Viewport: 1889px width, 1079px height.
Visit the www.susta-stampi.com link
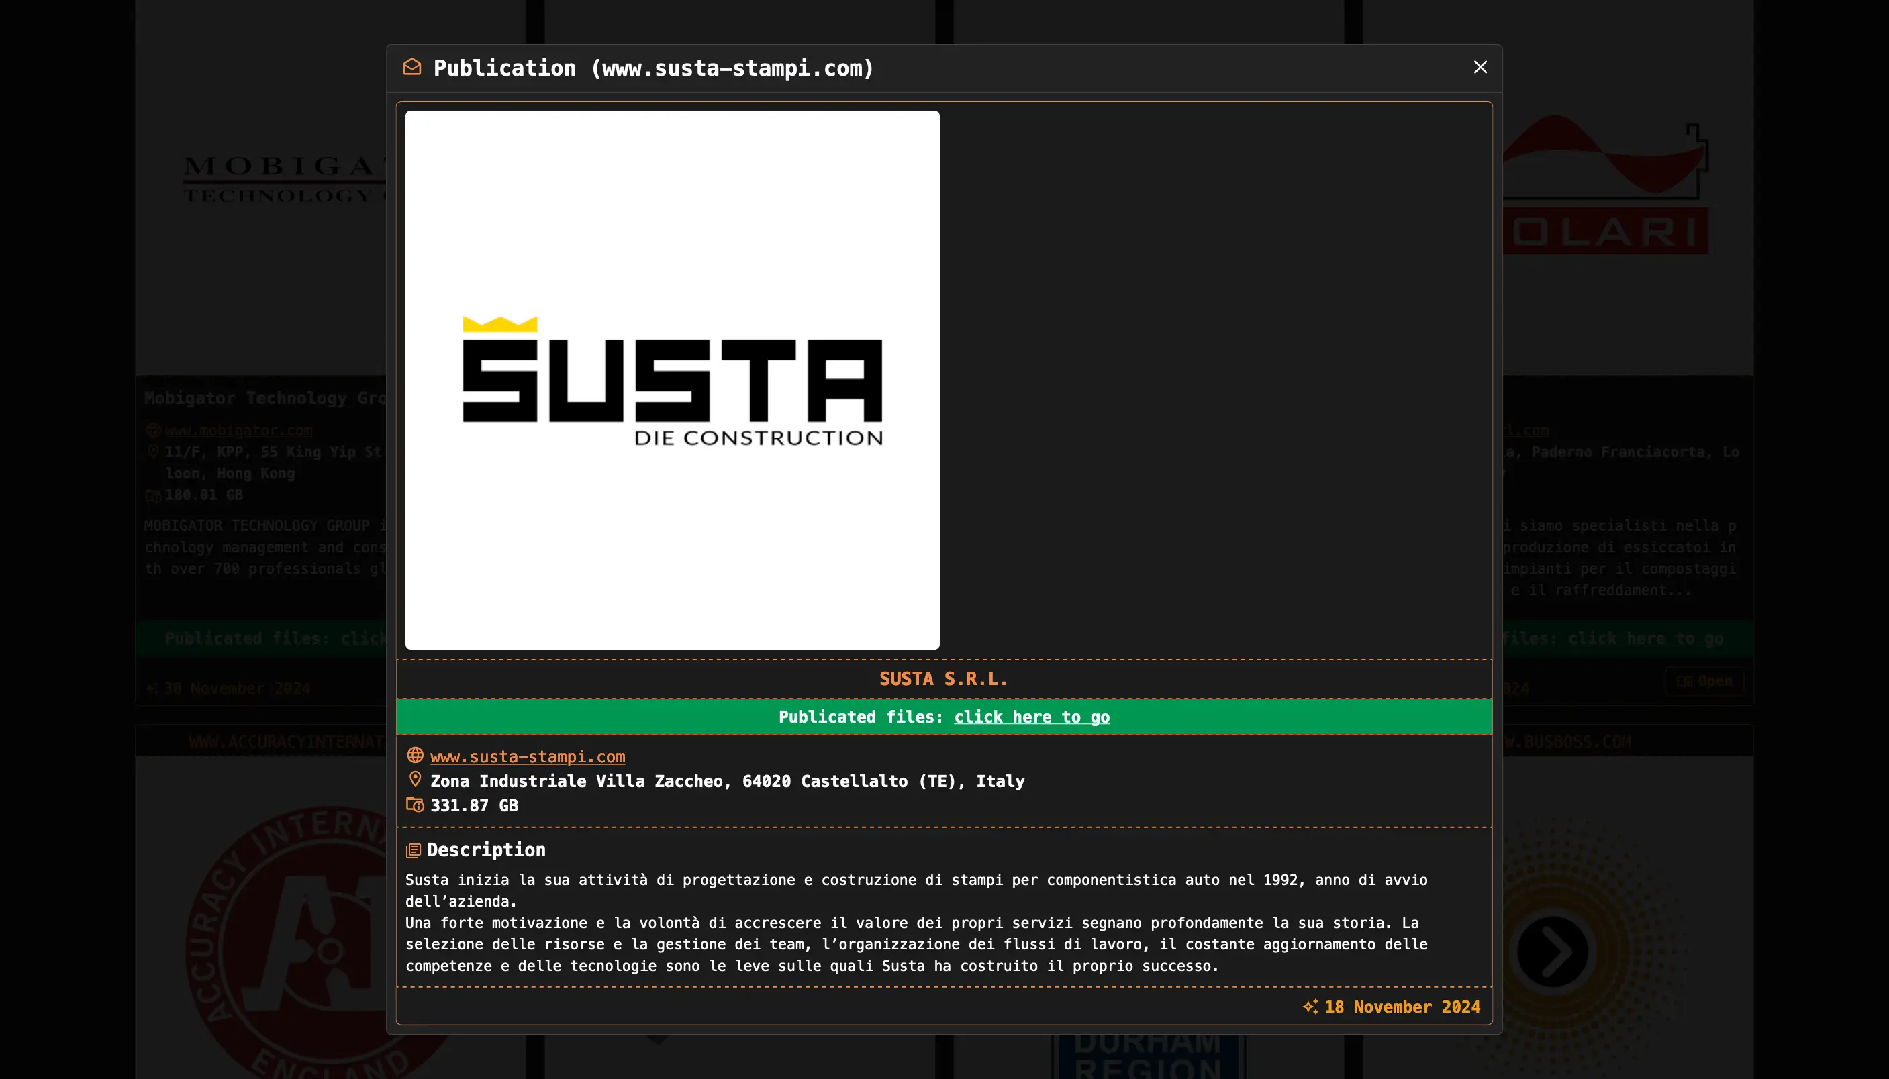coord(527,757)
